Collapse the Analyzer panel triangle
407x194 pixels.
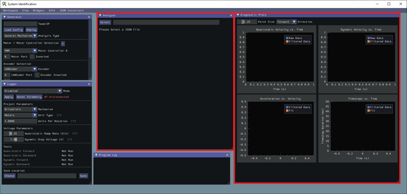pos(100,15)
